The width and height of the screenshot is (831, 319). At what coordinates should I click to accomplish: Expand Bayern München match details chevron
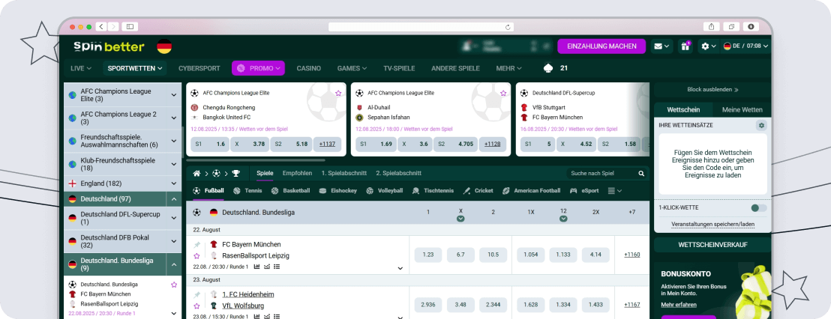pyautogui.click(x=400, y=268)
